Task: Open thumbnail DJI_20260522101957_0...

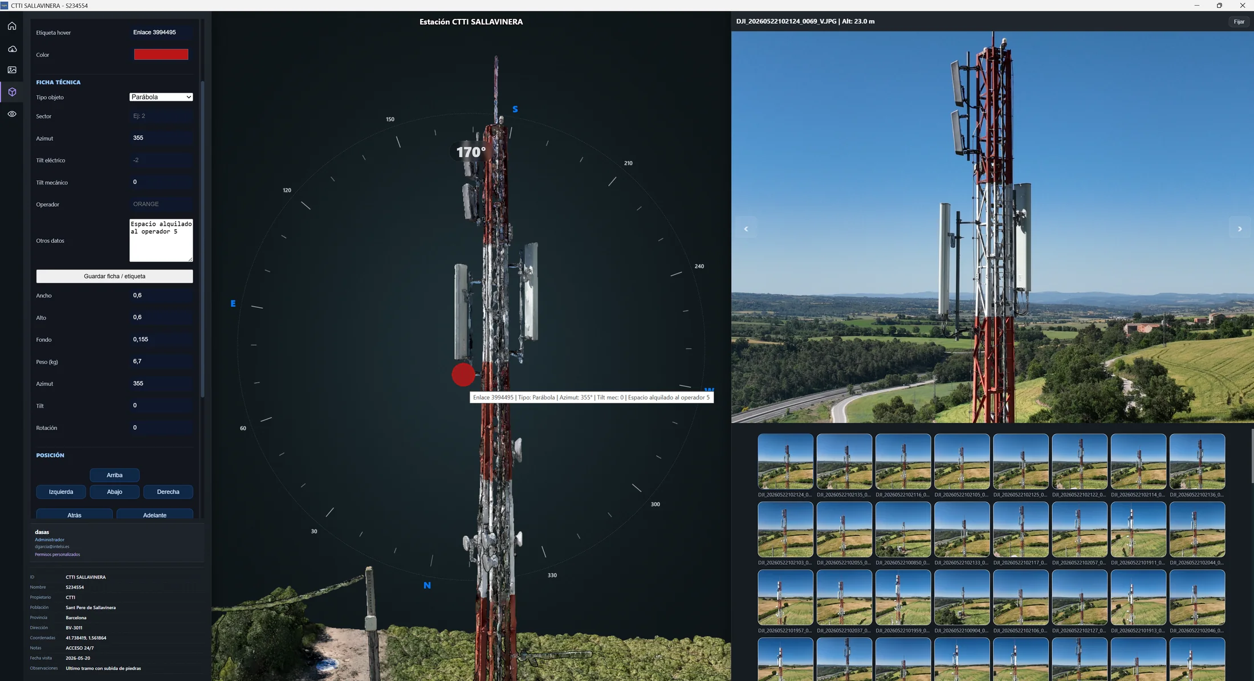Action: pos(785,597)
